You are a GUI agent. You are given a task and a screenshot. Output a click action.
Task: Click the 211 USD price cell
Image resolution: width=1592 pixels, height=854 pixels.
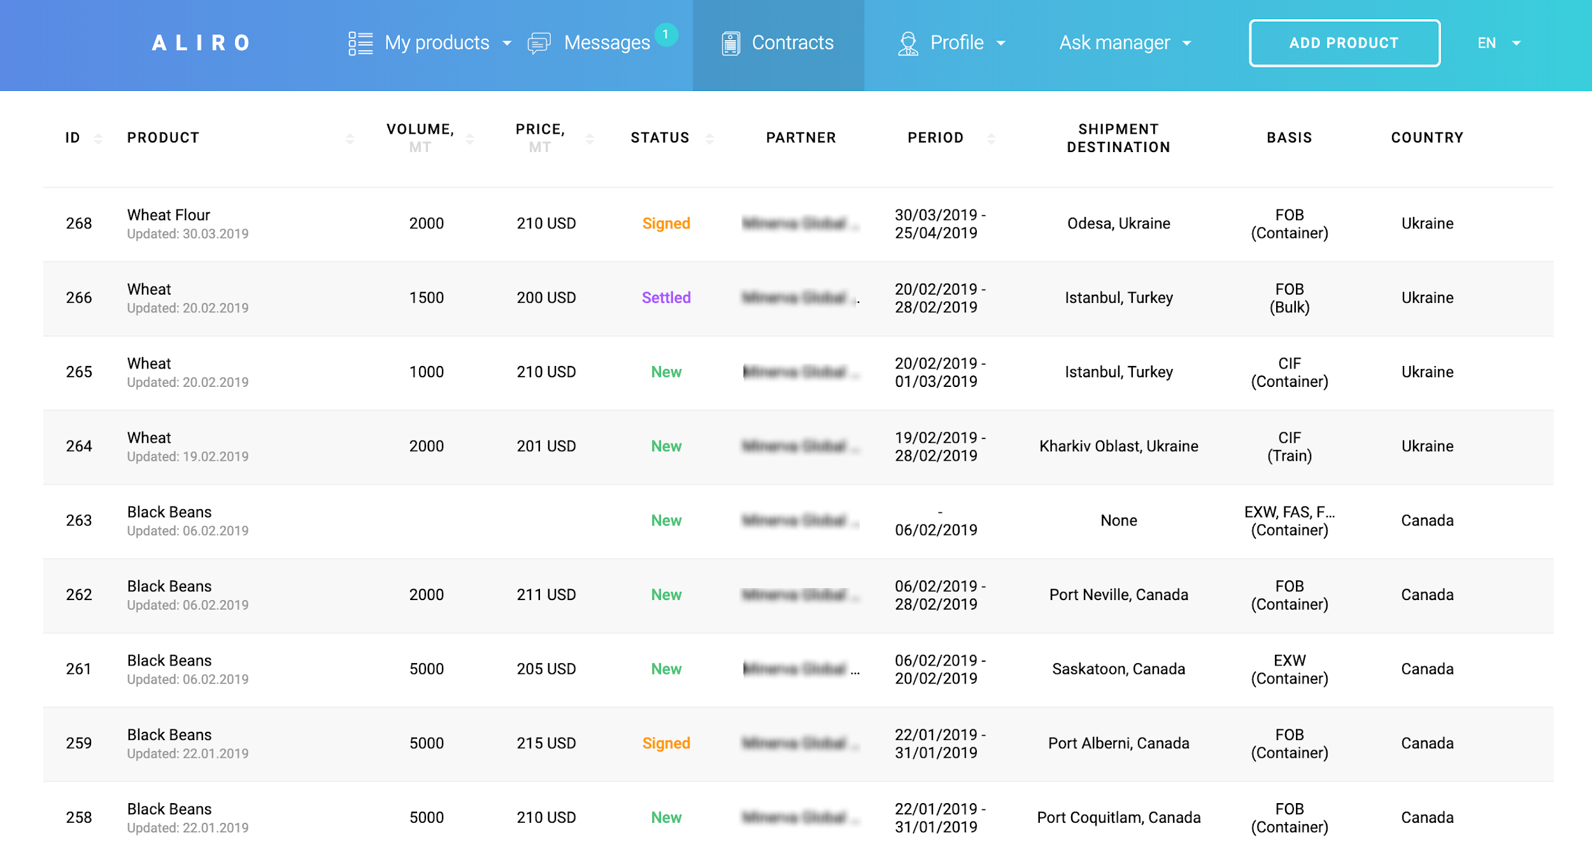click(546, 595)
